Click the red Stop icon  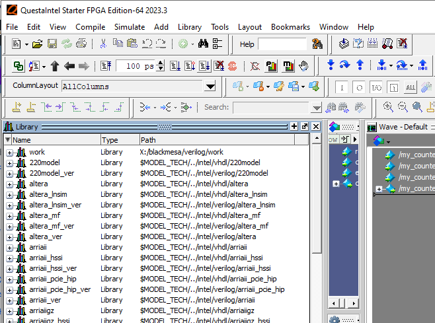tap(232, 66)
